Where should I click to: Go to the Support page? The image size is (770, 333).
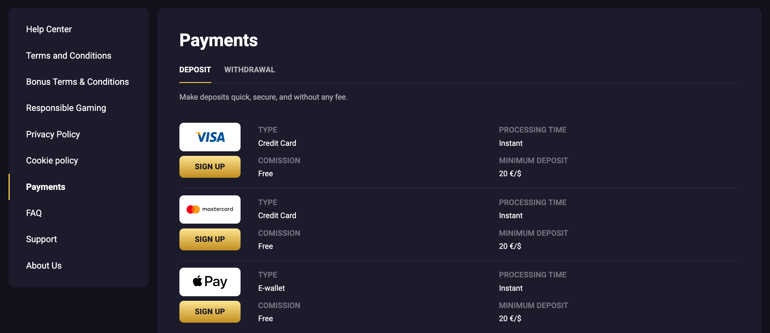[41, 239]
